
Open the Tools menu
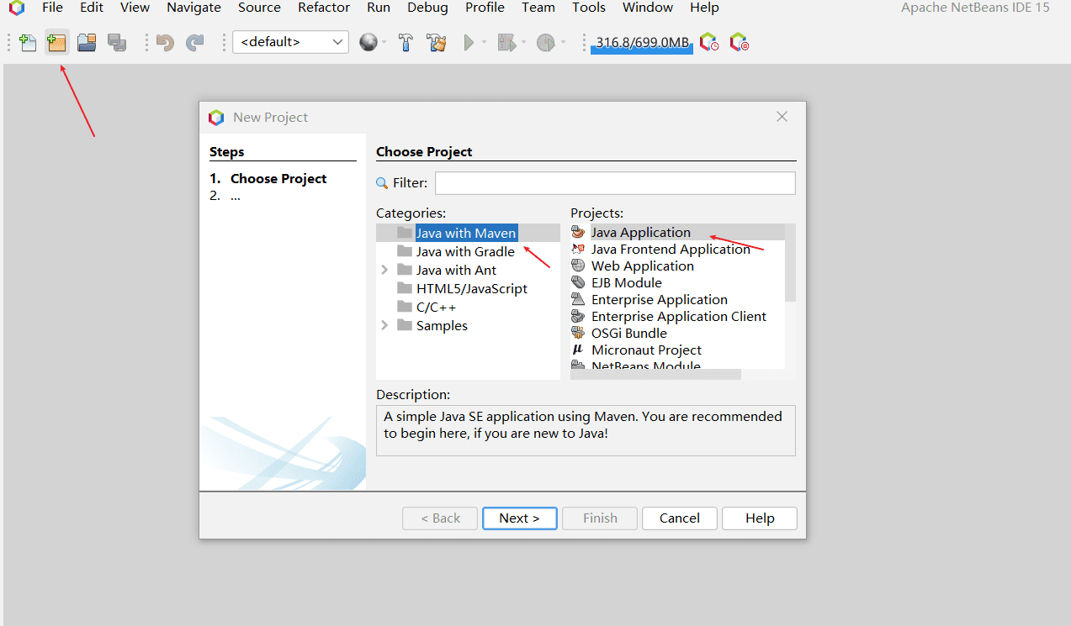tap(589, 8)
